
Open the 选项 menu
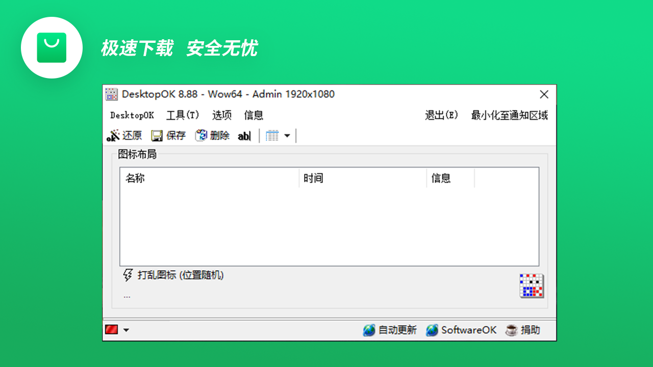[222, 115]
